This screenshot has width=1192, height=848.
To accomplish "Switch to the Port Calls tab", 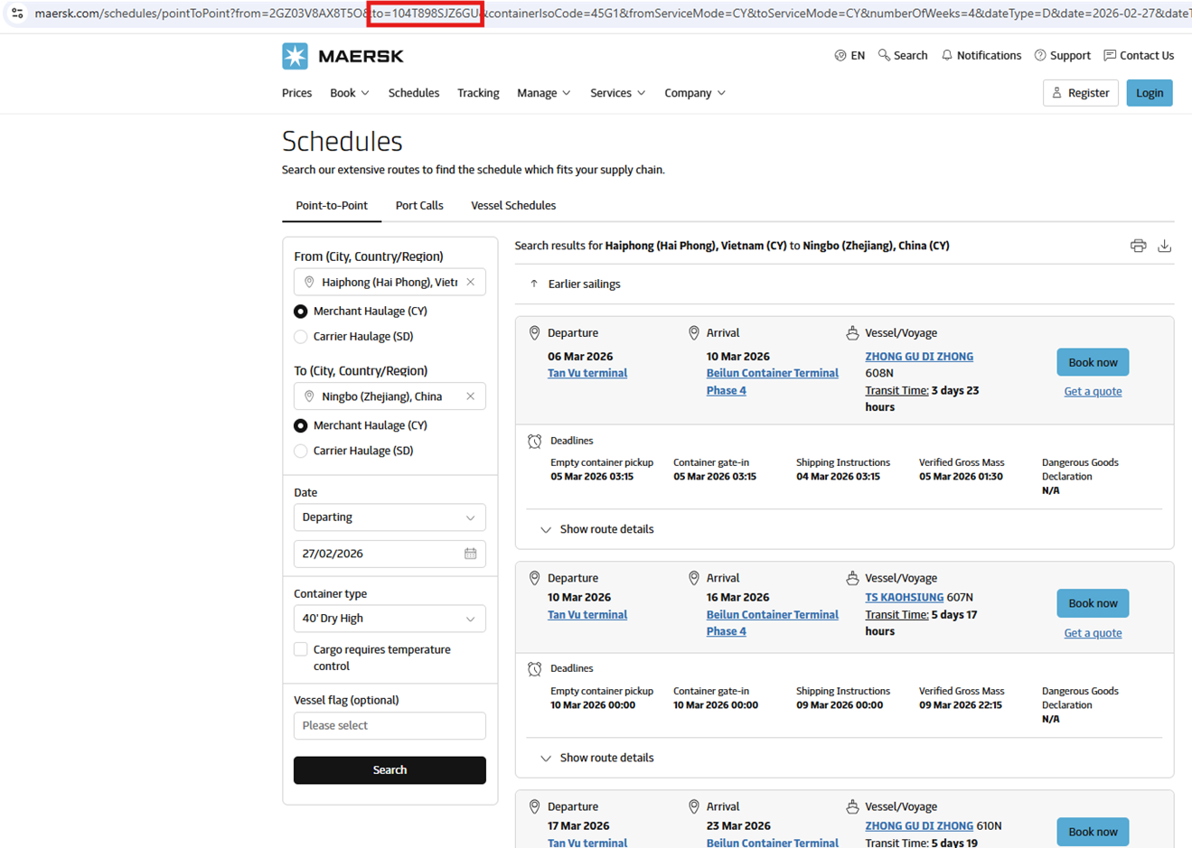I will 419,206.
